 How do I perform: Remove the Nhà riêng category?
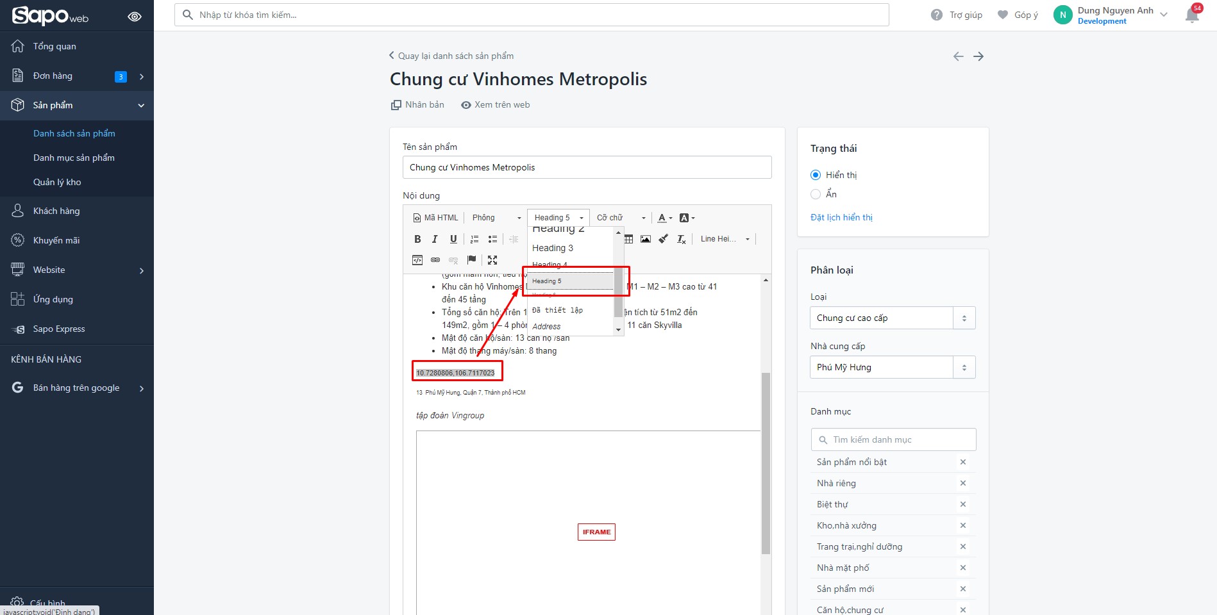tap(962, 483)
